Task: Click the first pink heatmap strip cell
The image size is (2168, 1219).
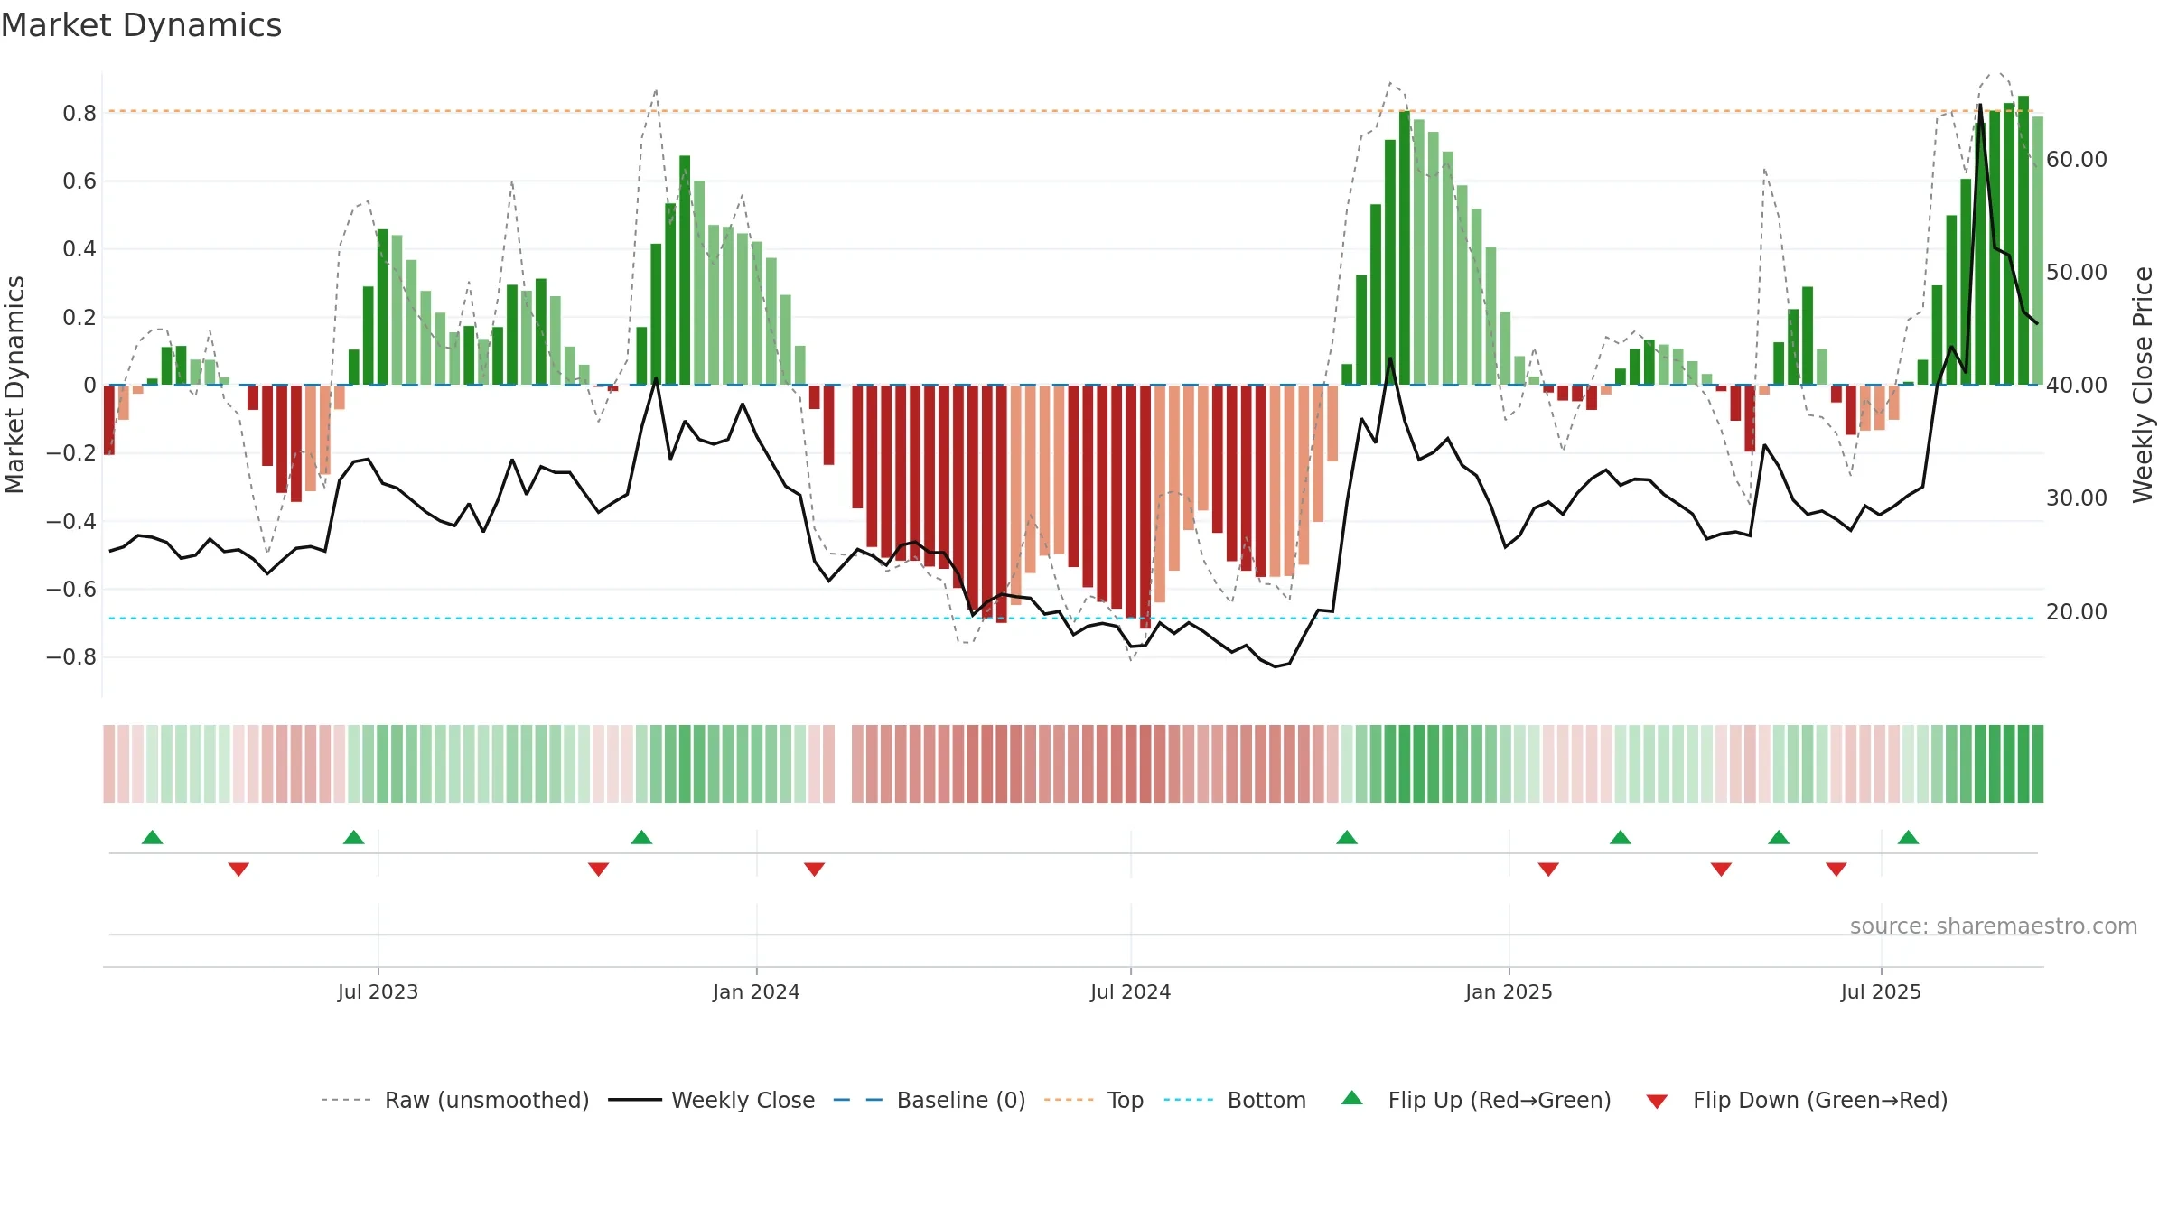Action: tap(109, 764)
